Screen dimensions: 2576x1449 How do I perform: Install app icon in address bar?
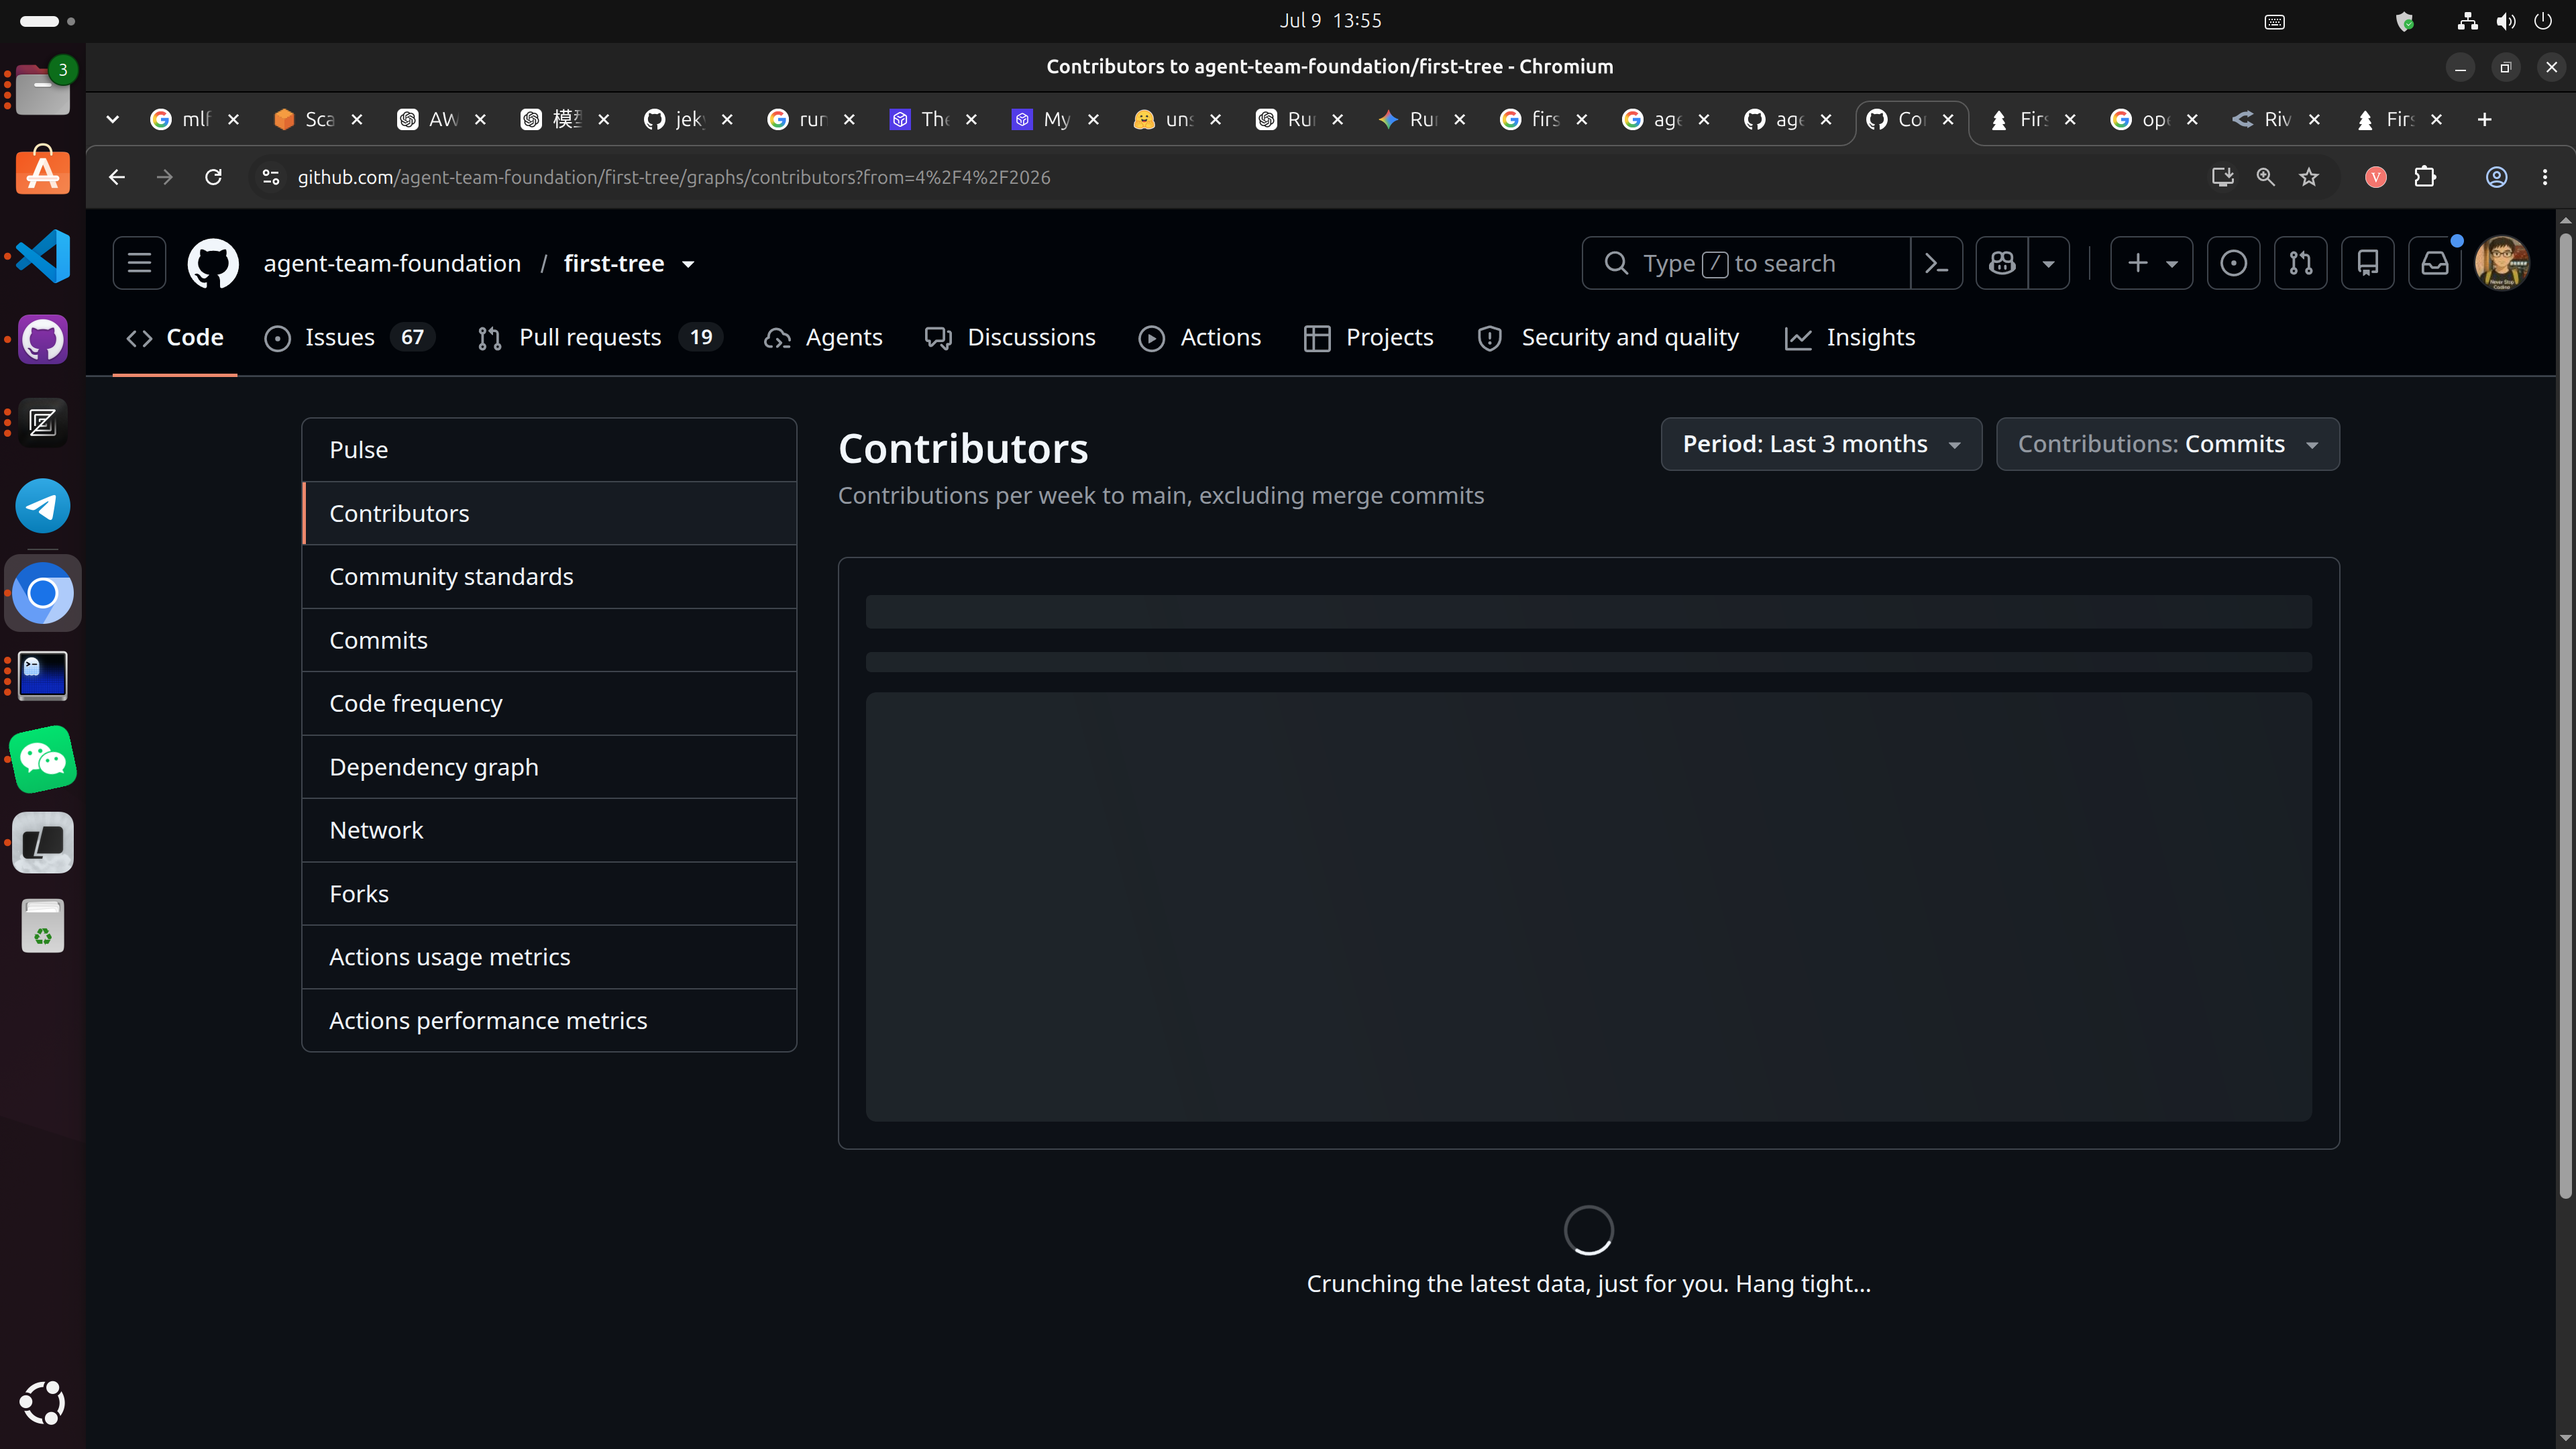2222,177
